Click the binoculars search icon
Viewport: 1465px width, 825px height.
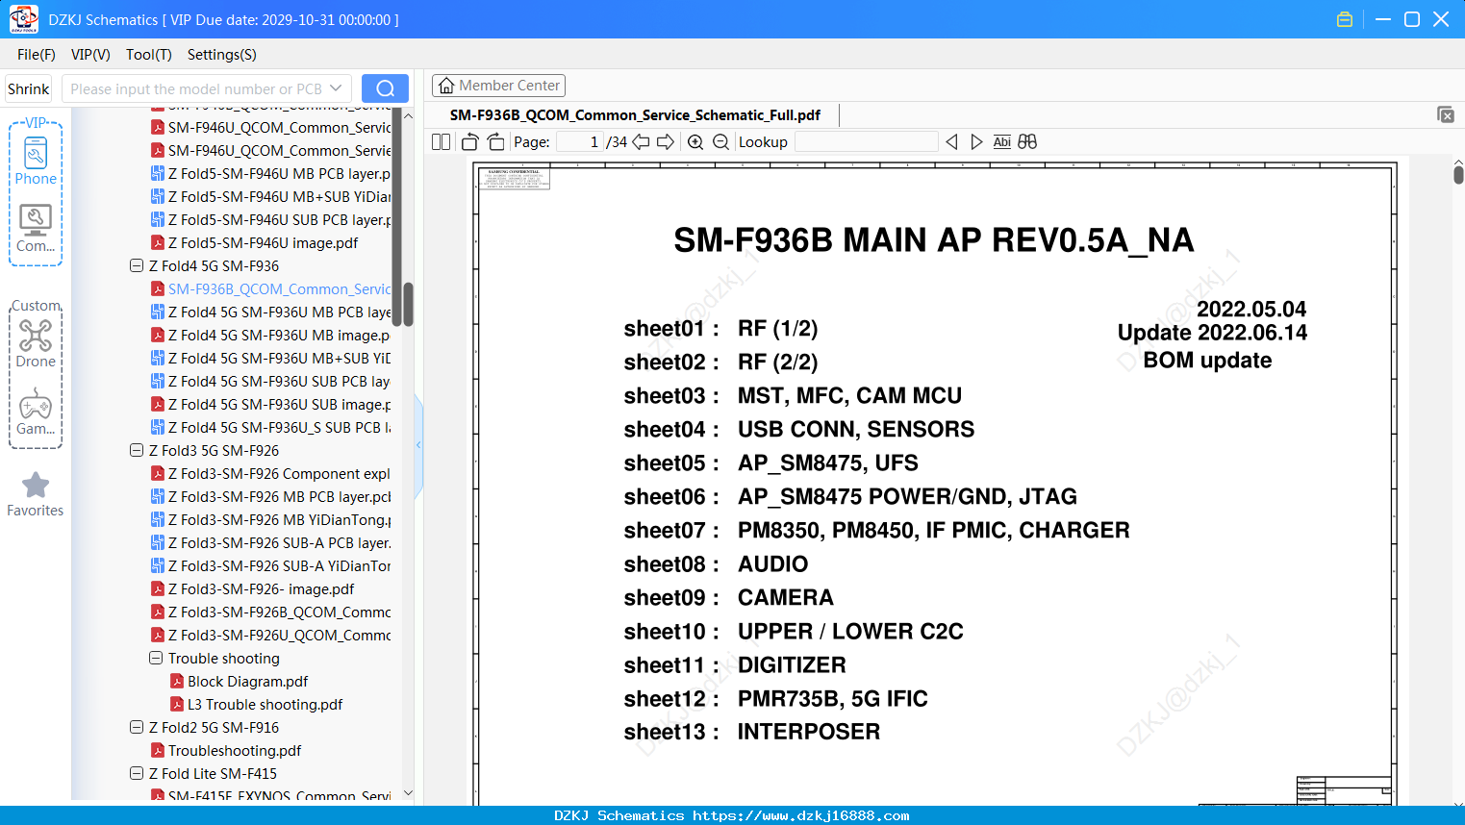[x=1027, y=142]
